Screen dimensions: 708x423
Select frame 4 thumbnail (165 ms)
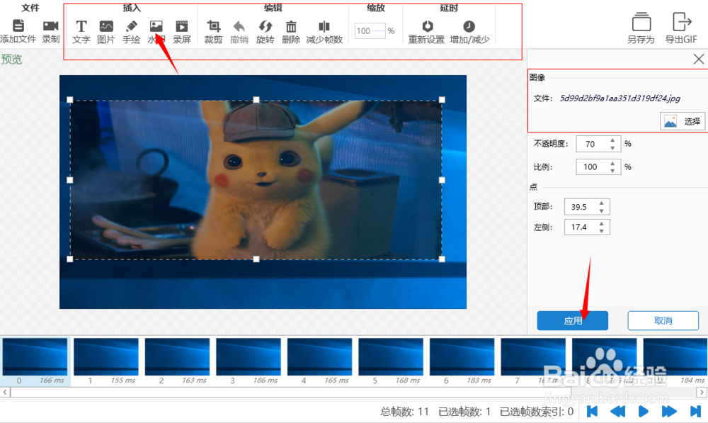coord(320,357)
